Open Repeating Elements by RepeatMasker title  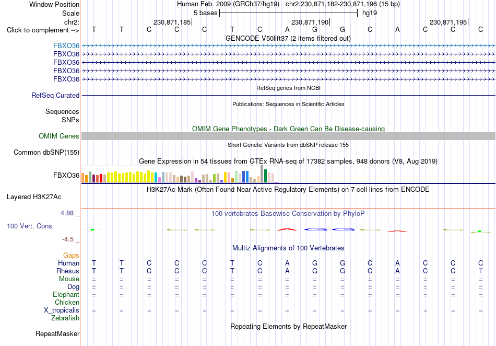point(289,326)
